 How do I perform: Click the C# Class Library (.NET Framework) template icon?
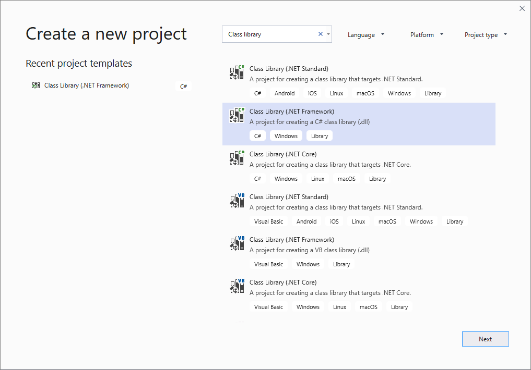coord(236,115)
